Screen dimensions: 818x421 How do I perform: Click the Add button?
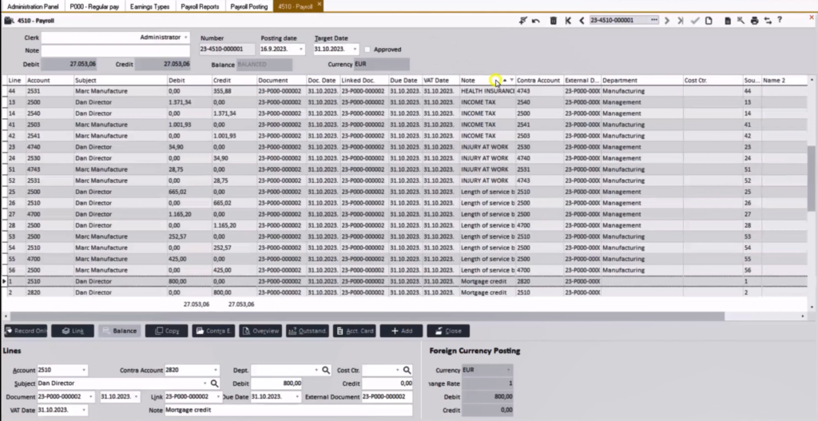(x=401, y=331)
